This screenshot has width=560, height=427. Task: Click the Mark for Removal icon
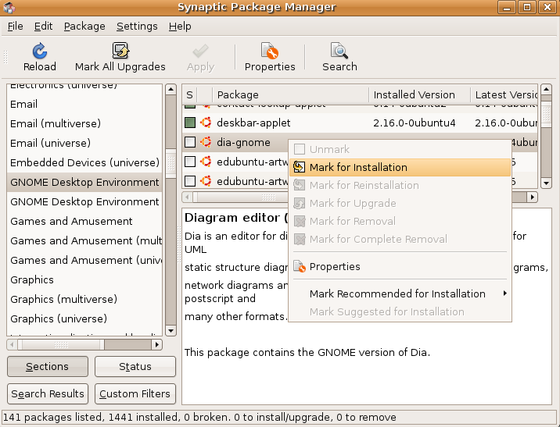300,221
